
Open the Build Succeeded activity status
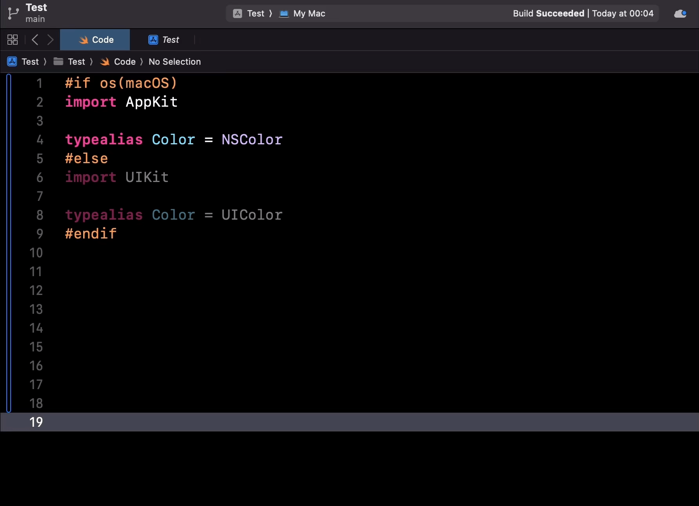click(583, 13)
